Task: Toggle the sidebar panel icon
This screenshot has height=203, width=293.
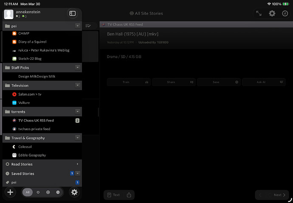Action: pyautogui.click(x=73, y=14)
